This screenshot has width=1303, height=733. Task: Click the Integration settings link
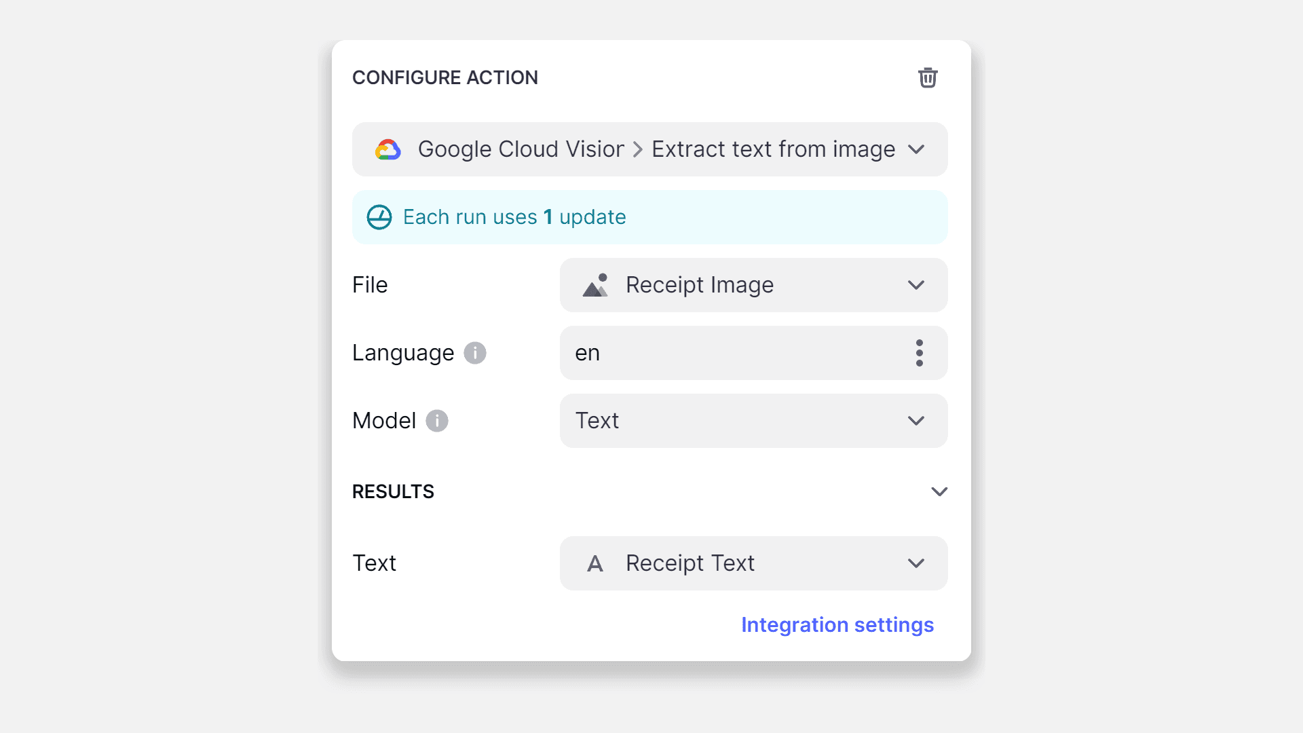coord(837,624)
